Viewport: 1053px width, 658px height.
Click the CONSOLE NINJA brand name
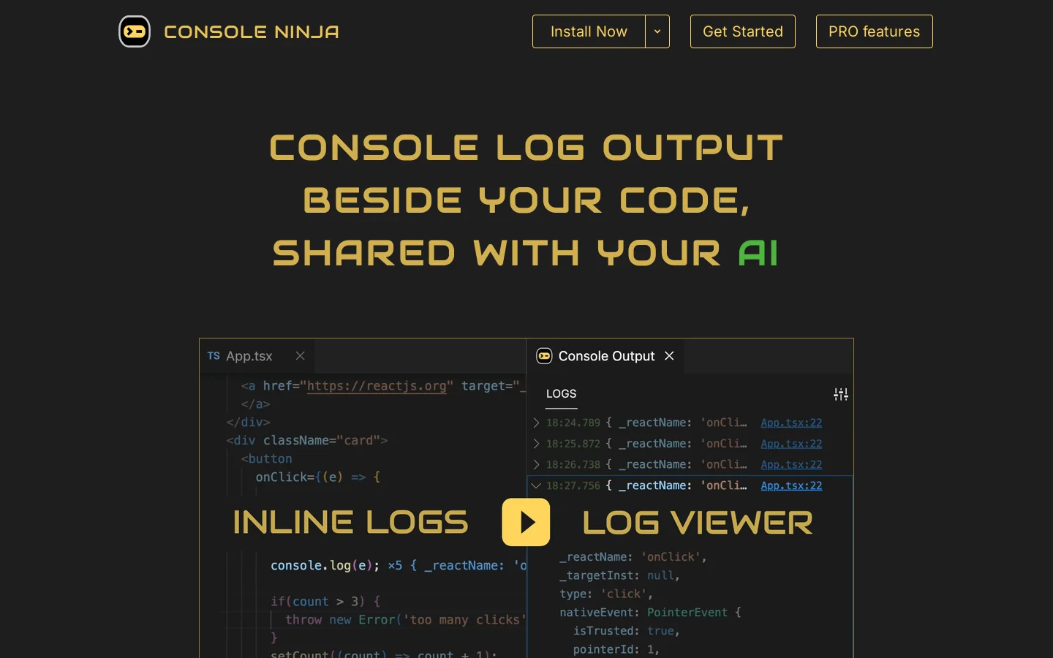coord(252,32)
